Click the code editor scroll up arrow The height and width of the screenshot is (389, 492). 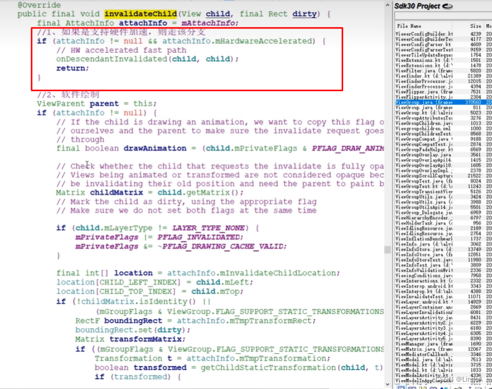tap(387, 5)
